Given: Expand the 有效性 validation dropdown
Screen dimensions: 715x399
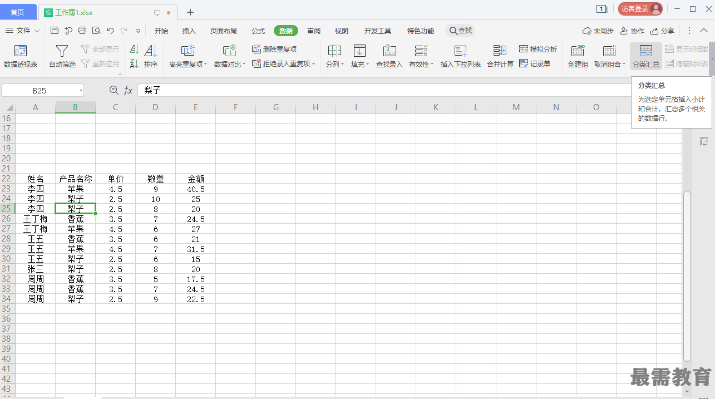Looking at the screenshot, I should (x=432, y=65).
